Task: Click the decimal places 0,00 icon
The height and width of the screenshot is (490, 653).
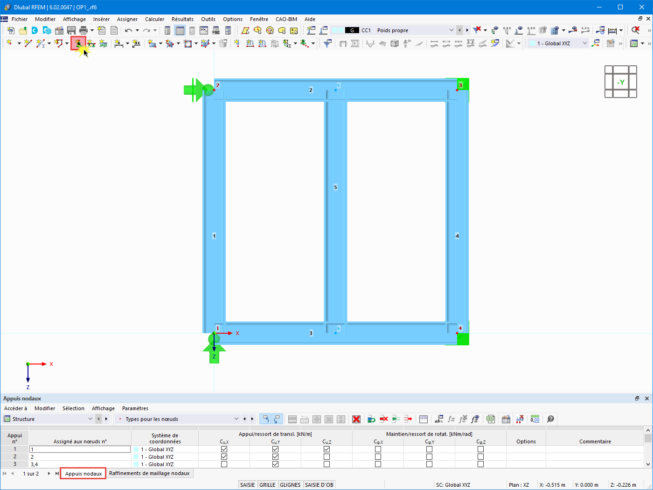Action: (x=535, y=419)
